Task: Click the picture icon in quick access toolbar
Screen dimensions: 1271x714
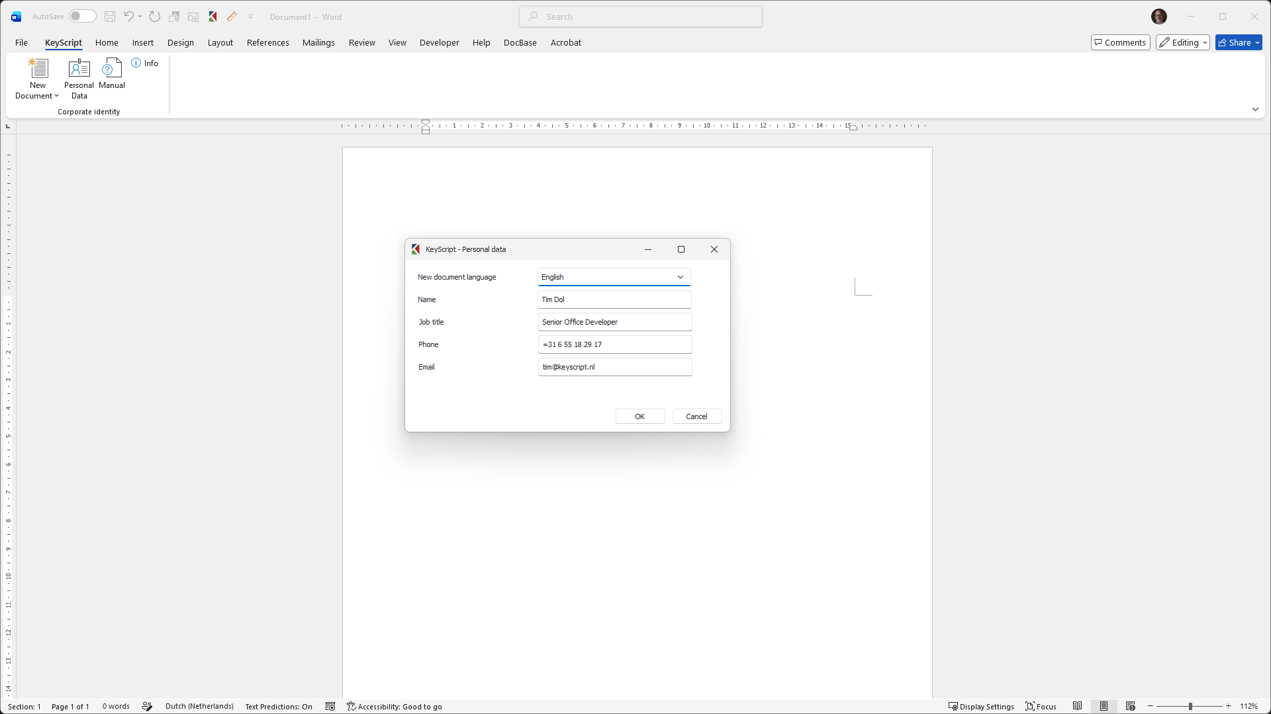Action: [x=193, y=17]
